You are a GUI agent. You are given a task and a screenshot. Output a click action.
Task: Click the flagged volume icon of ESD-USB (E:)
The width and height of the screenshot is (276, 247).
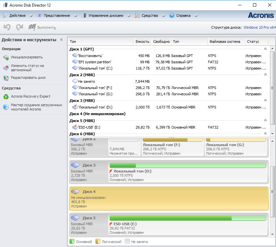75,127
